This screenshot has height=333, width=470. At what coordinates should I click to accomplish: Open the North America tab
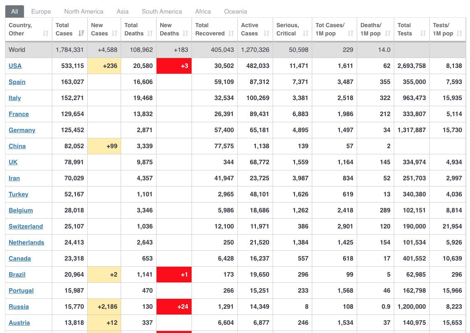point(84,12)
